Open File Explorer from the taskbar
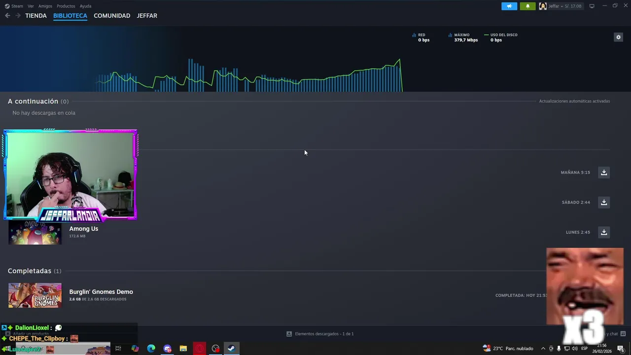This screenshot has width=631, height=355. point(183,349)
